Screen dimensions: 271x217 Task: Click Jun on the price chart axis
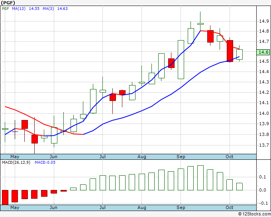pyautogui.click(x=53, y=157)
